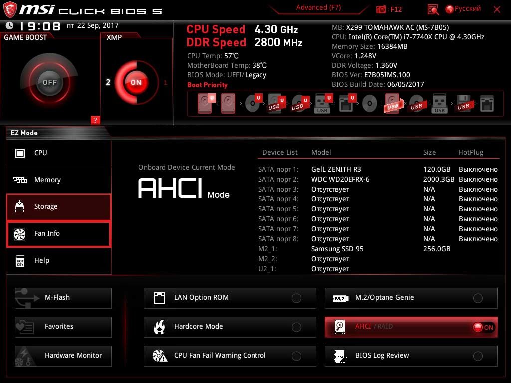Click the HotPlug column header
Screen dimensions: 511x383
coord(471,152)
